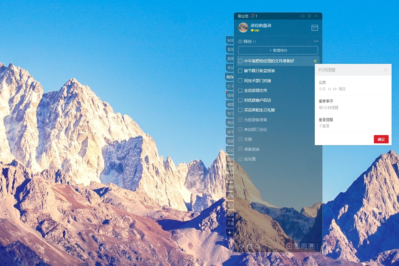Open the search magnifier icon
399x266 pixels.
[258, 246]
